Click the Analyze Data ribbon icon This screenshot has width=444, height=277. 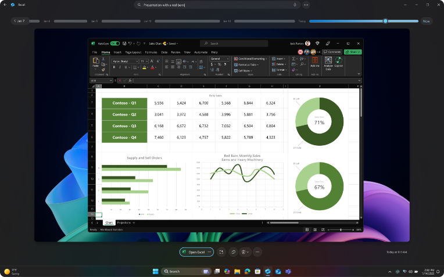328,62
